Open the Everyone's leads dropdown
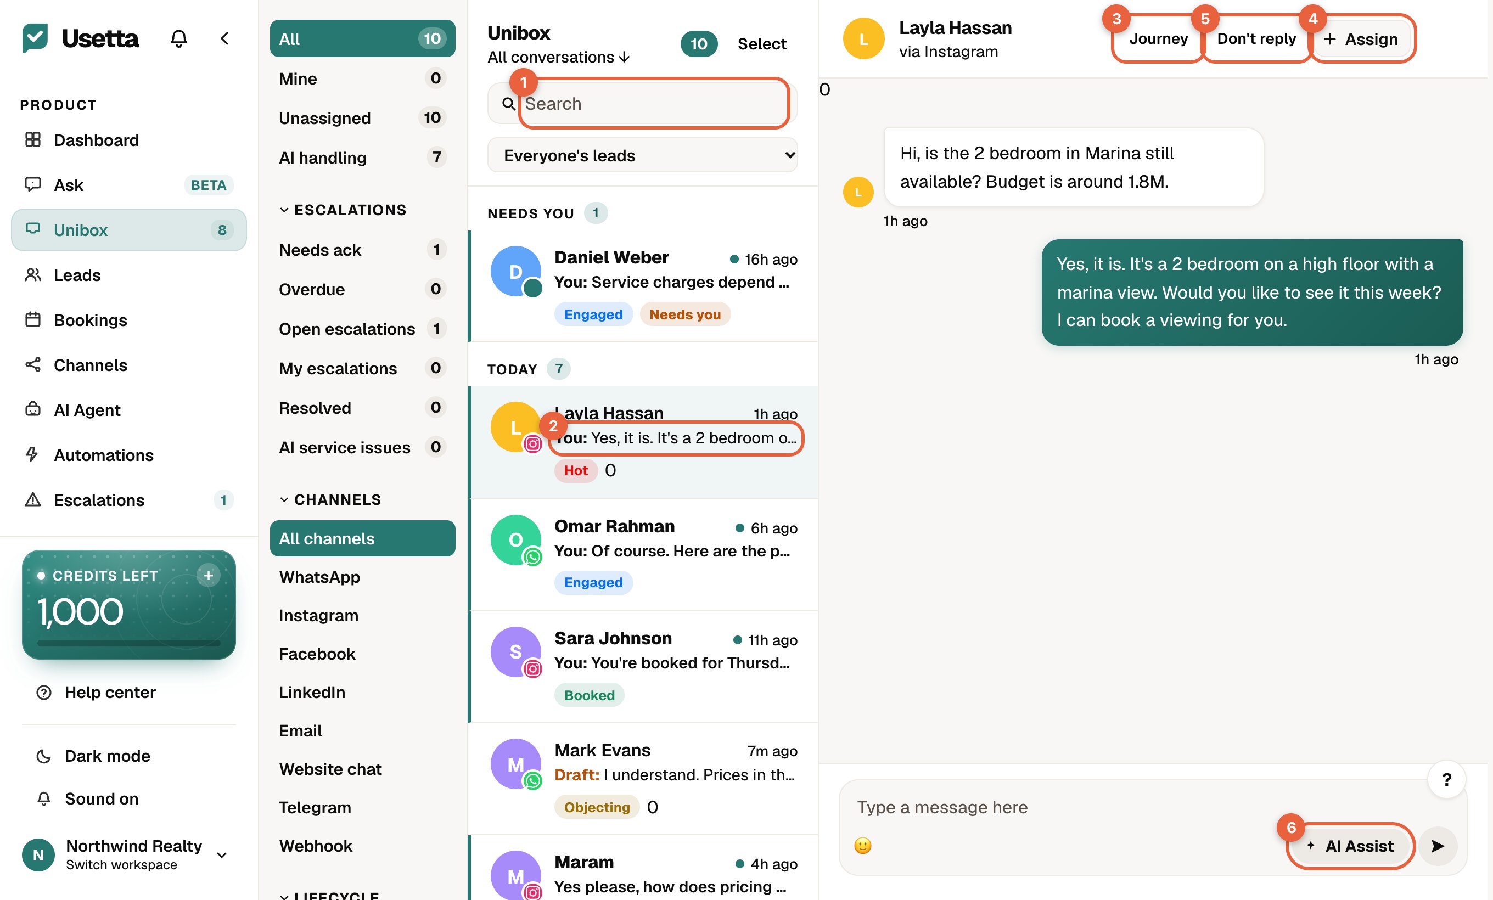The width and height of the screenshot is (1493, 900). 642,156
